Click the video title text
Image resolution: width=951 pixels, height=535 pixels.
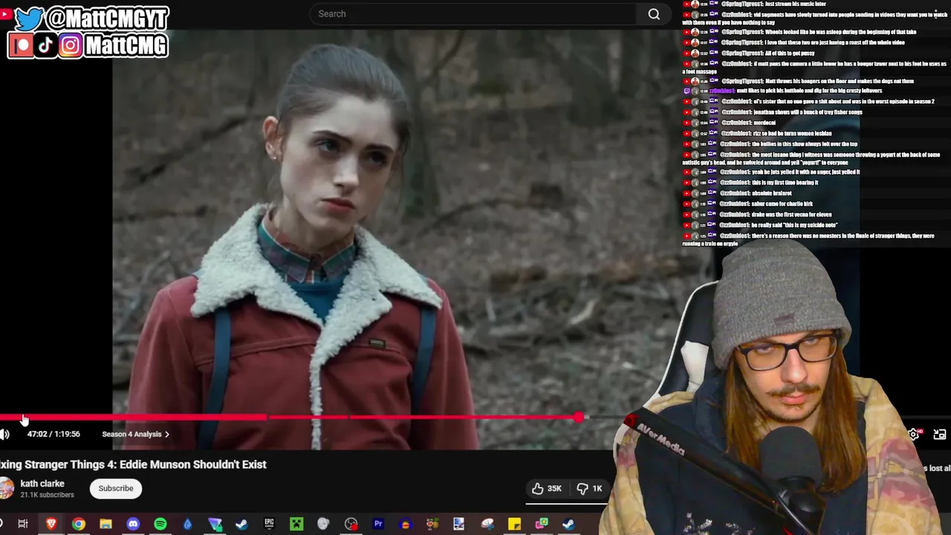(x=133, y=464)
